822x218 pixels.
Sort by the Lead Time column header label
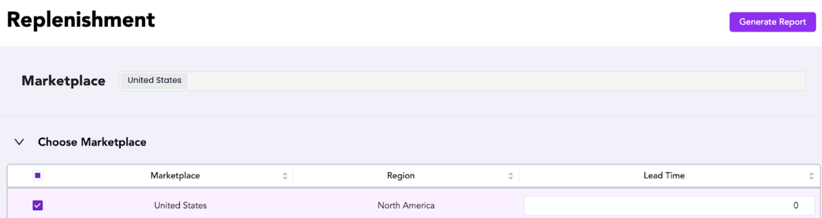pyautogui.click(x=664, y=176)
